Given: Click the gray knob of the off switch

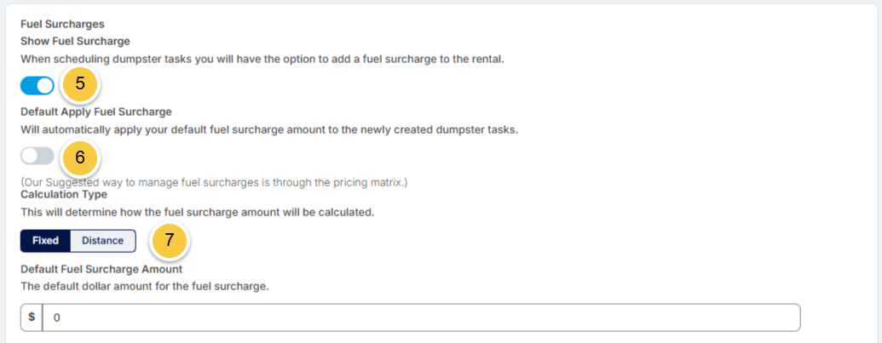Looking at the screenshot, I should tap(29, 156).
